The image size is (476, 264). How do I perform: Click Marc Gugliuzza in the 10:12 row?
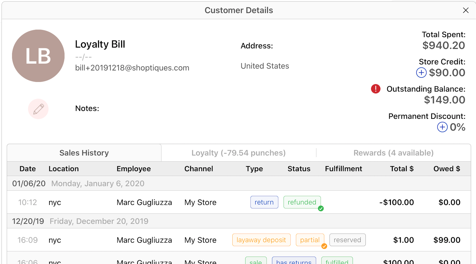(144, 202)
